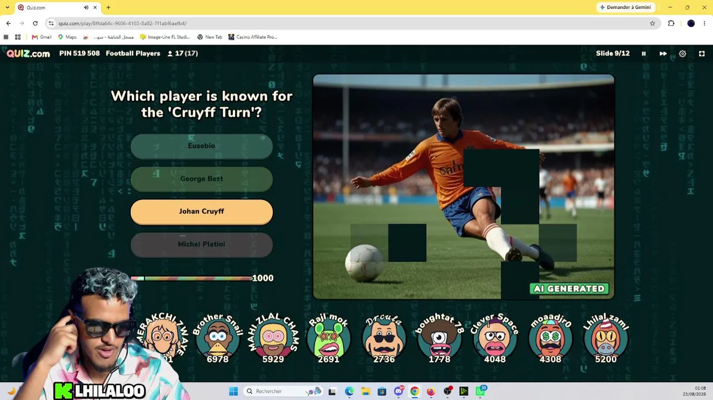Open the player count indicator 17 (17)
Viewport: 713px width, 400px height.
[182, 53]
